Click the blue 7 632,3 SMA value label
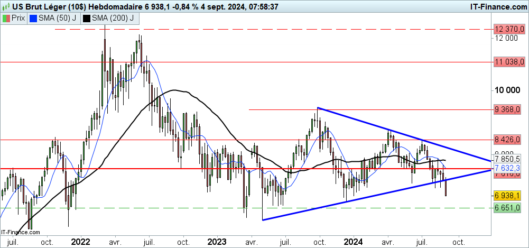The height and width of the screenshot is (248, 529). click(509, 168)
